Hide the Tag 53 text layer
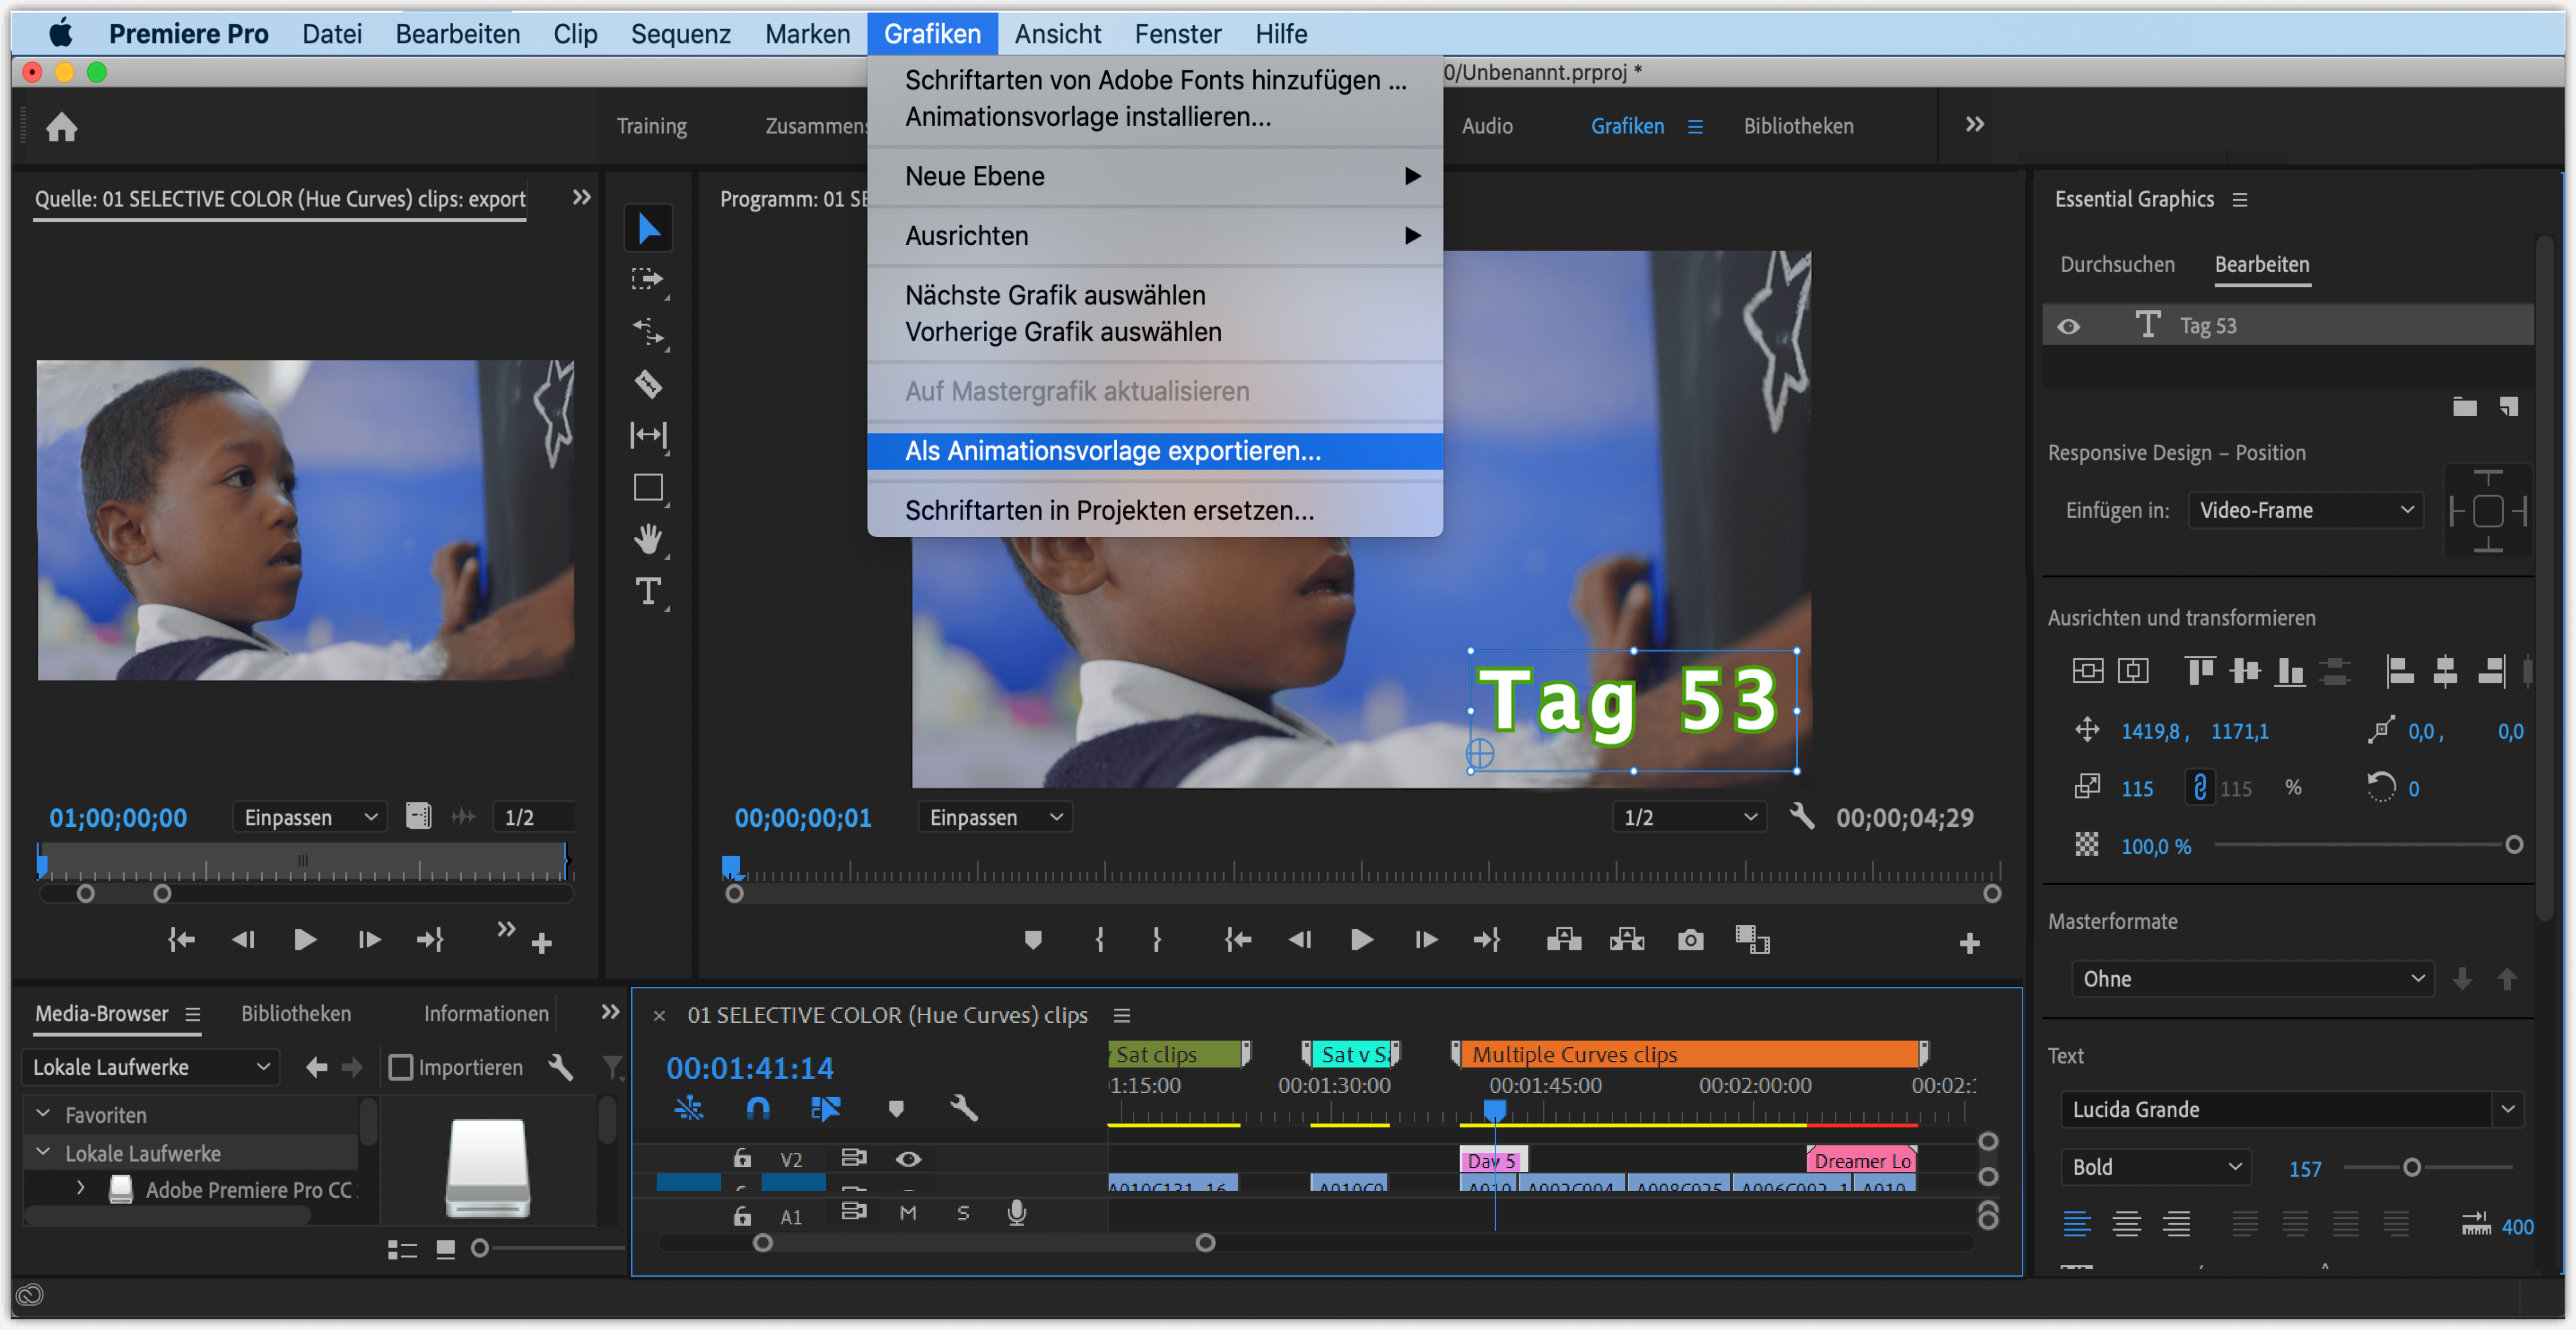Image resolution: width=2576 pixels, height=1330 pixels. tap(2068, 327)
